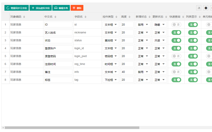Sort by 高度 column arrows
Image resolution: width=212 pixels, height=132 pixels.
(130, 17)
